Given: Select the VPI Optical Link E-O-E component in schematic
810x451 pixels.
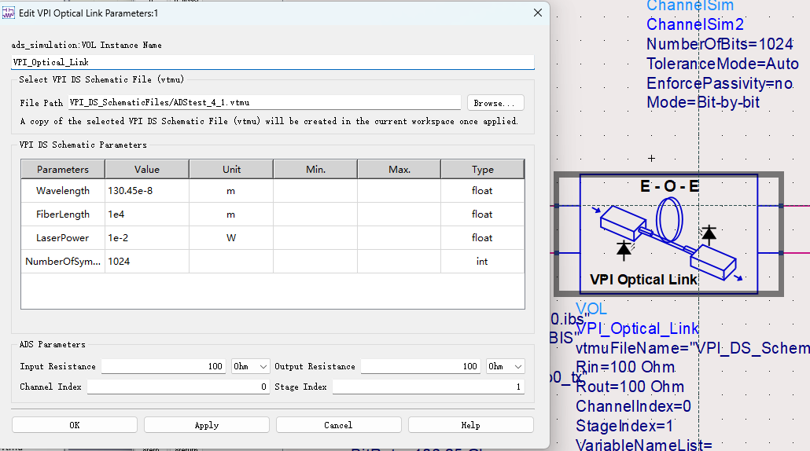Looking at the screenshot, I should click(x=669, y=234).
